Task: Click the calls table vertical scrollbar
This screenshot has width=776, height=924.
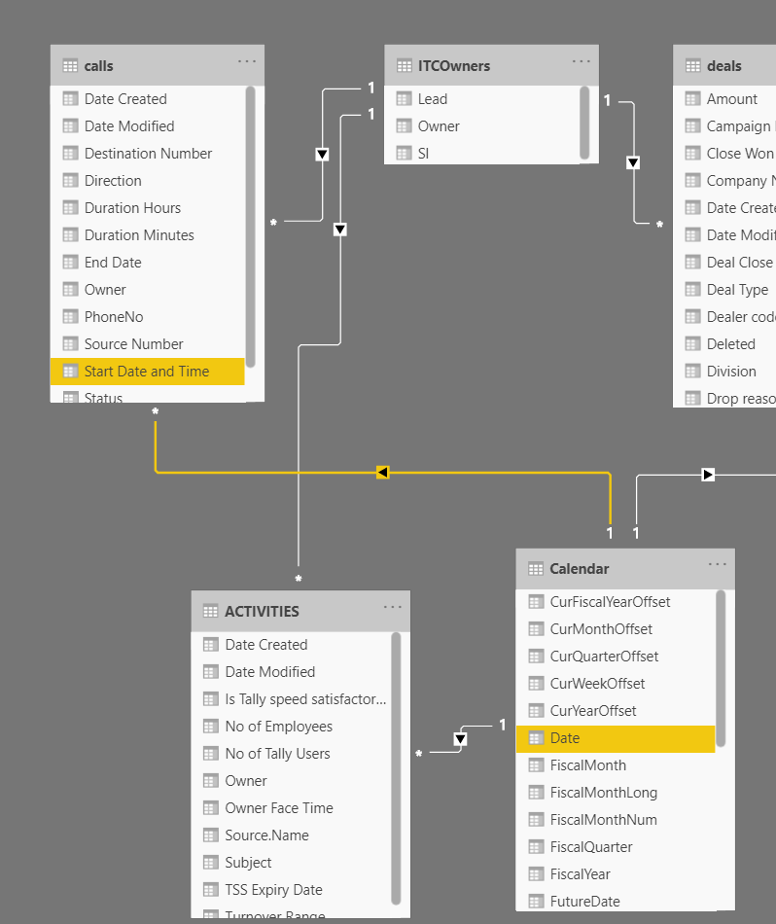Action: pos(251,227)
